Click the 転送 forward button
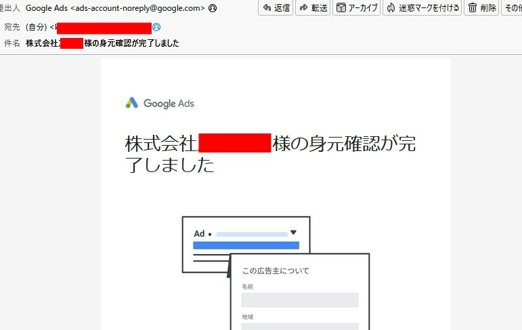The image size is (522, 330). click(313, 7)
